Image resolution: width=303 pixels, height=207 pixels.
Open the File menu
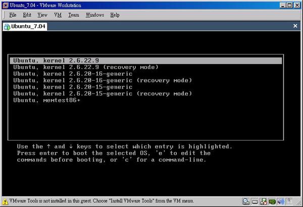pyautogui.click(x=13, y=15)
